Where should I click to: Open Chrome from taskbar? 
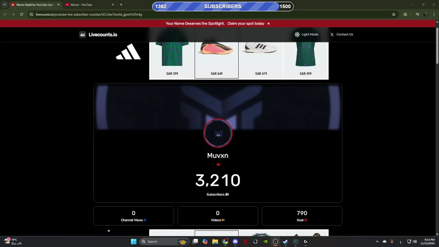click(225, 242)
